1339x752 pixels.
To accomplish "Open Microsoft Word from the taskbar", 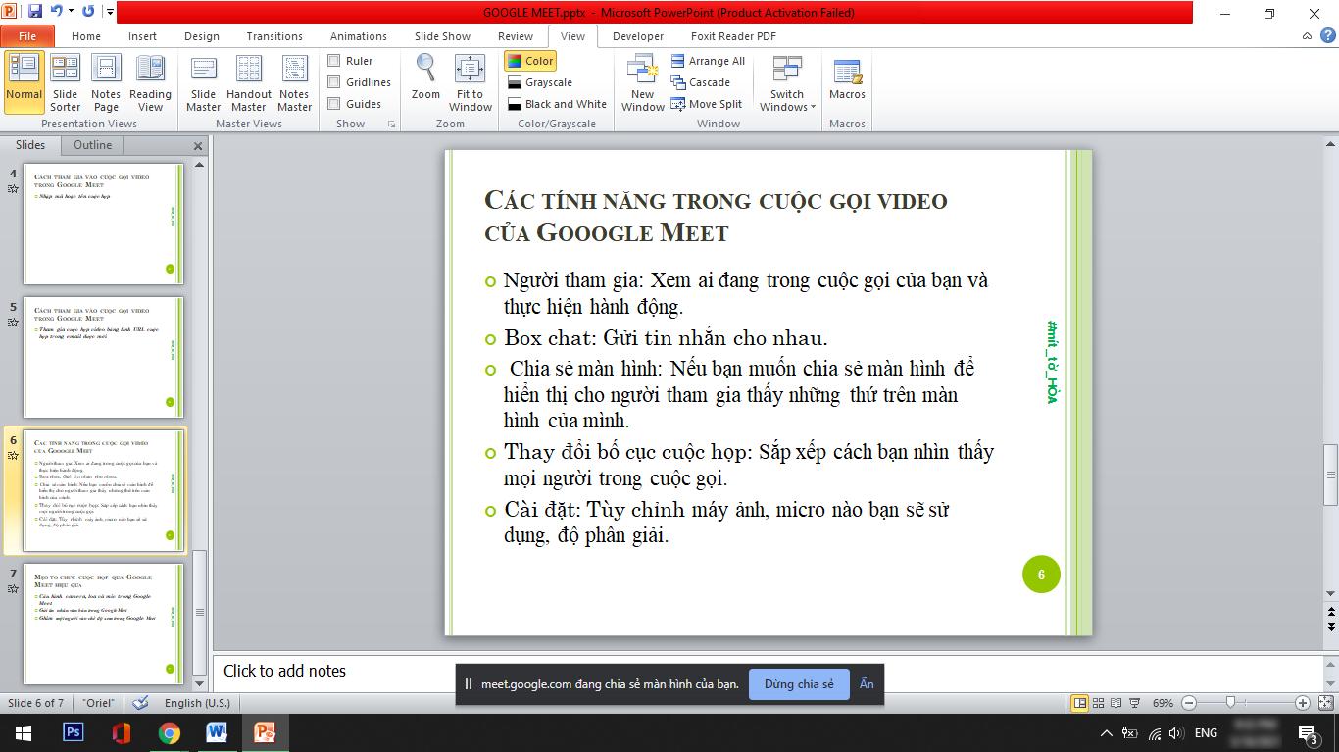I will pyautogui.click(x=217, y=732).
